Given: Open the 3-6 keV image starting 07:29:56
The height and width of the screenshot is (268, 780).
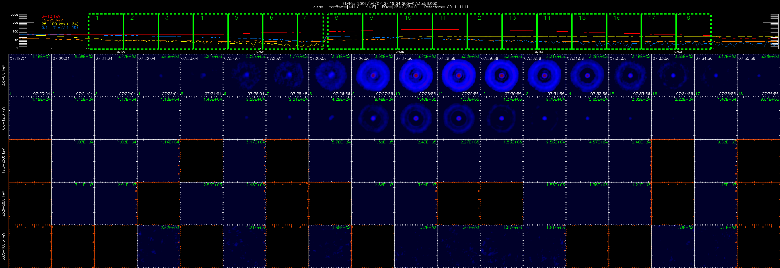Looking at the screenshot, I should pos(501,76).
